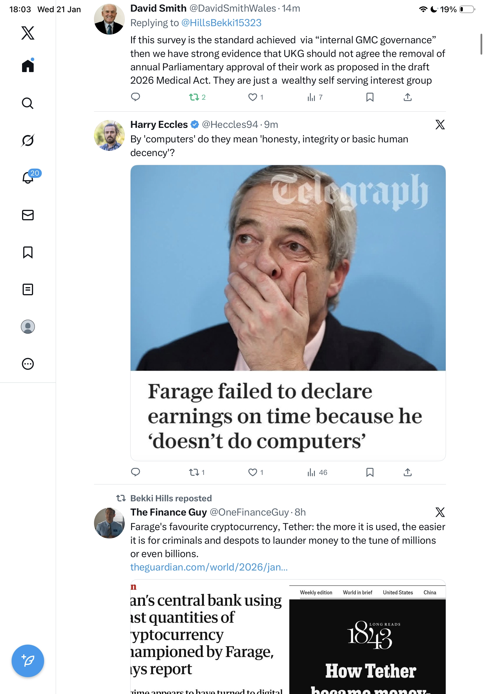Open the @HillsBekki15323 mention link
This screenshot has width=484, height=694.
pos(221,23)
